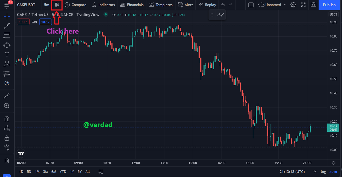This screenshot has width=342, height=177.
Task: Set time range to 1D
Action: (21, 172)
